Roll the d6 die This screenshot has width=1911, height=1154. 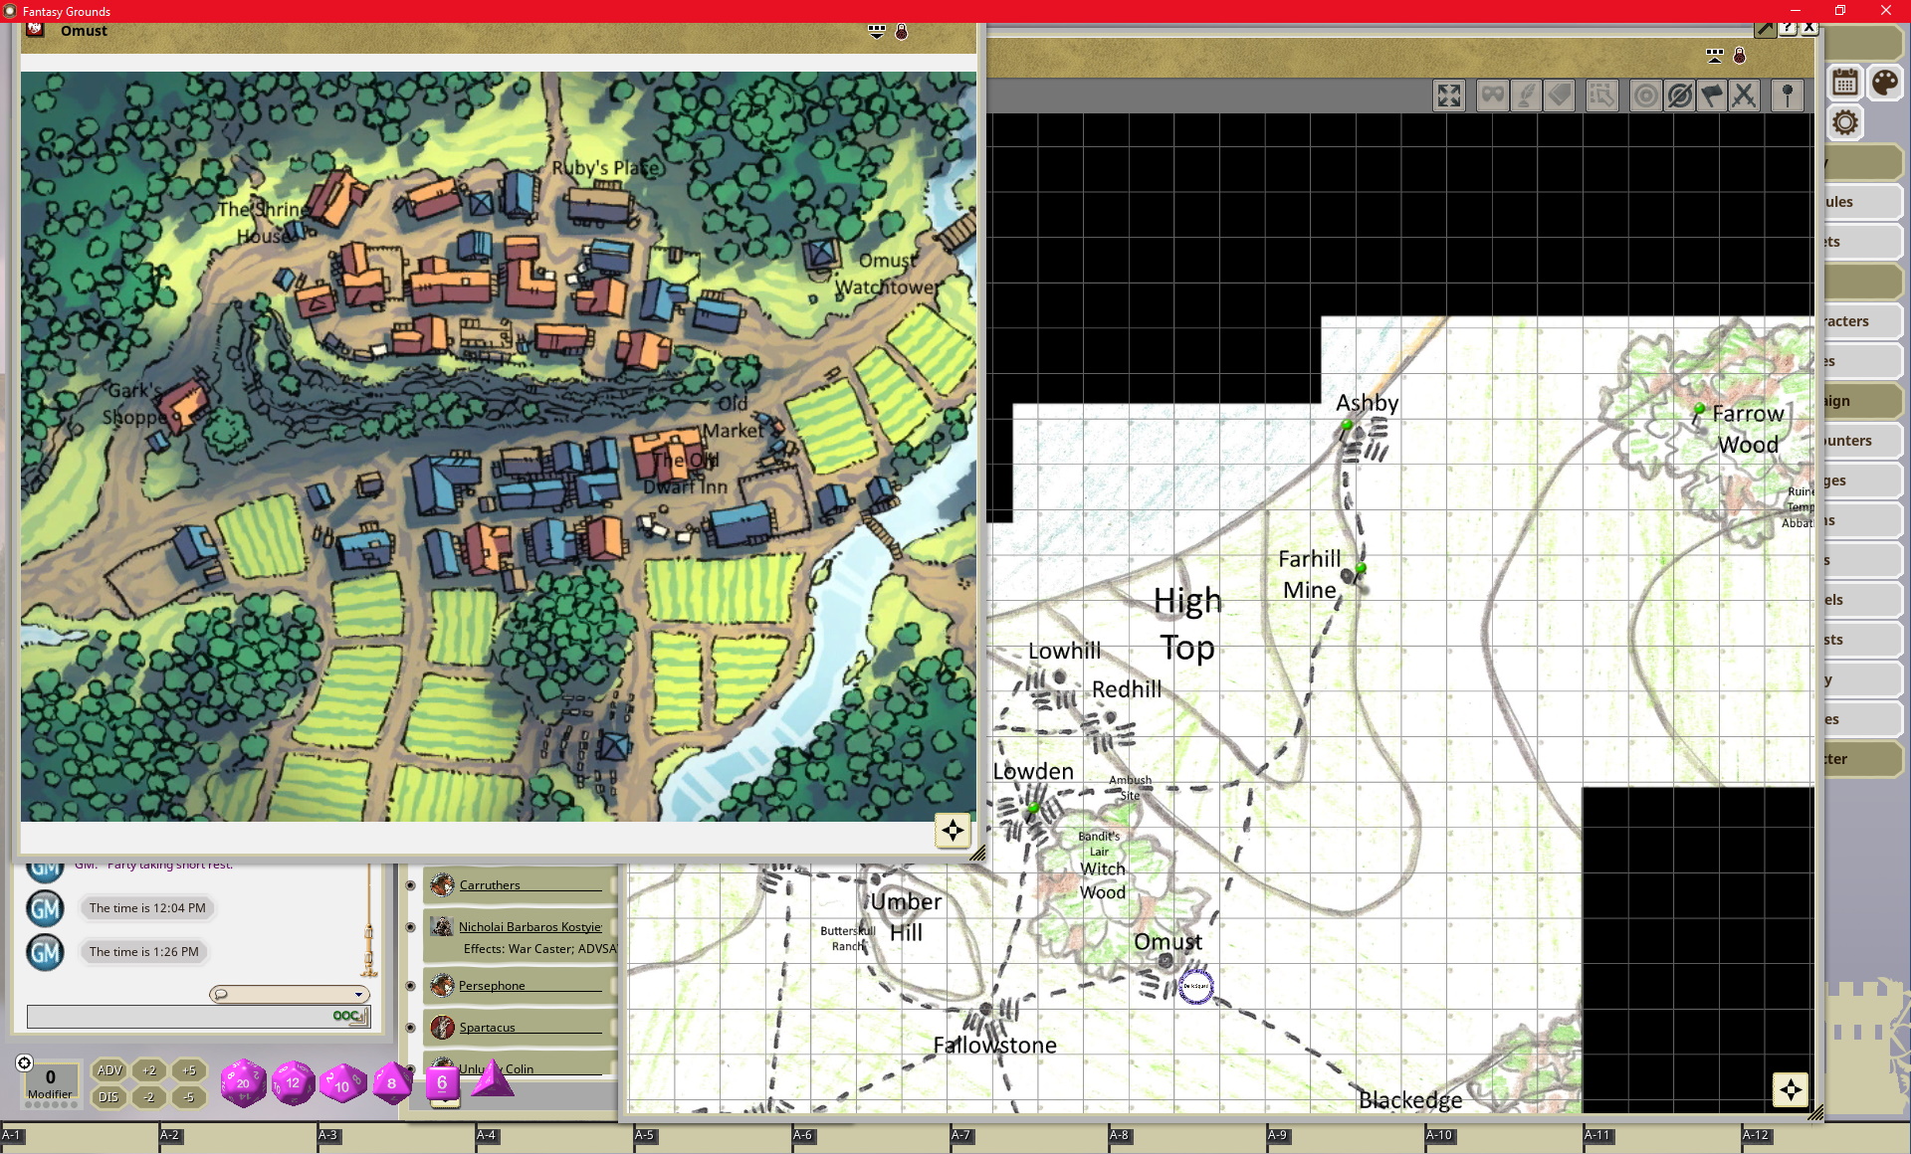[442, 1082]
